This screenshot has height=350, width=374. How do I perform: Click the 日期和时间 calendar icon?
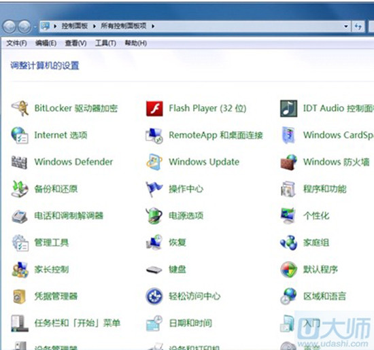pyautogui.click(x=154, y=323)
